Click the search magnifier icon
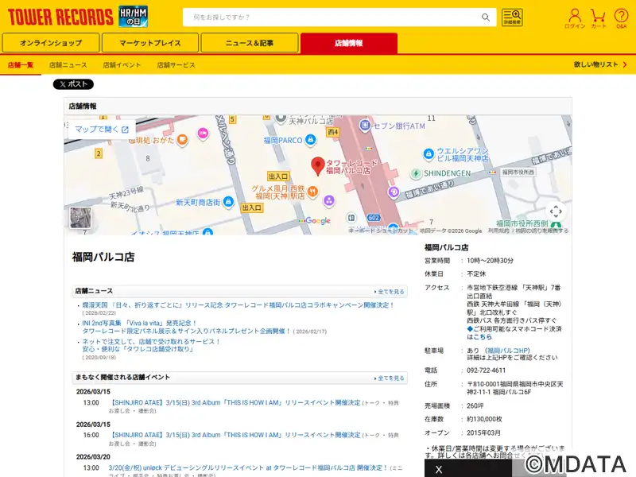This screenshot has width=636, height=477. [x=486, y=17]
